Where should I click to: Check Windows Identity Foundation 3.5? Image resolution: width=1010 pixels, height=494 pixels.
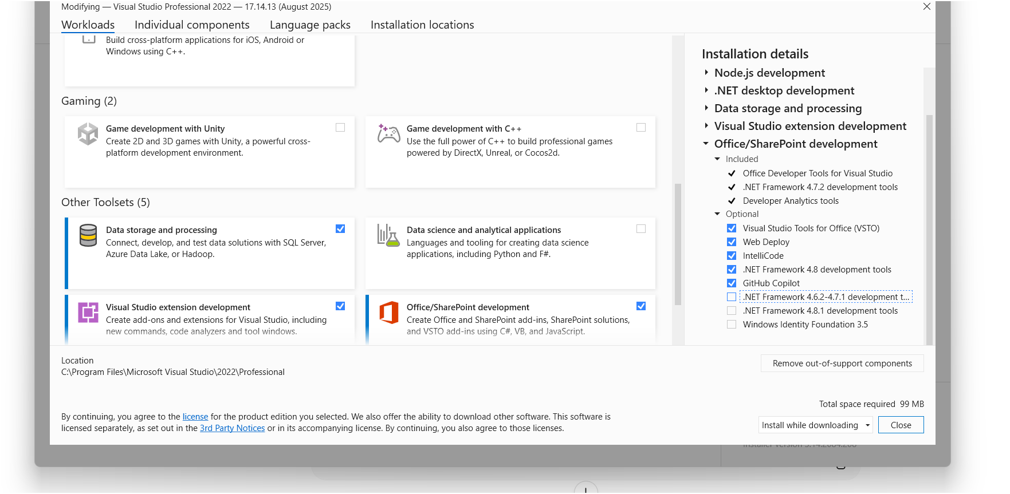point(732,325)
